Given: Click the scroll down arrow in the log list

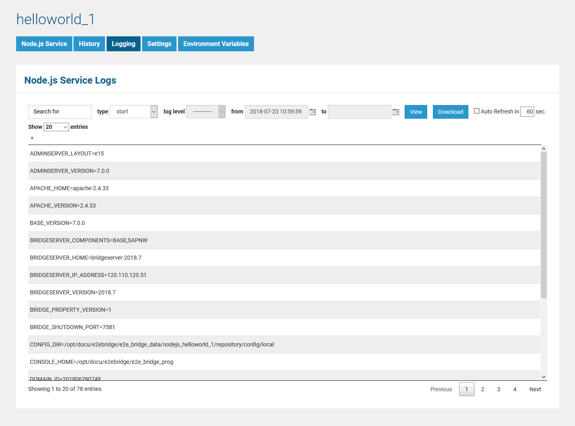Looking at the screenshot, I should (x=544, y=377).
